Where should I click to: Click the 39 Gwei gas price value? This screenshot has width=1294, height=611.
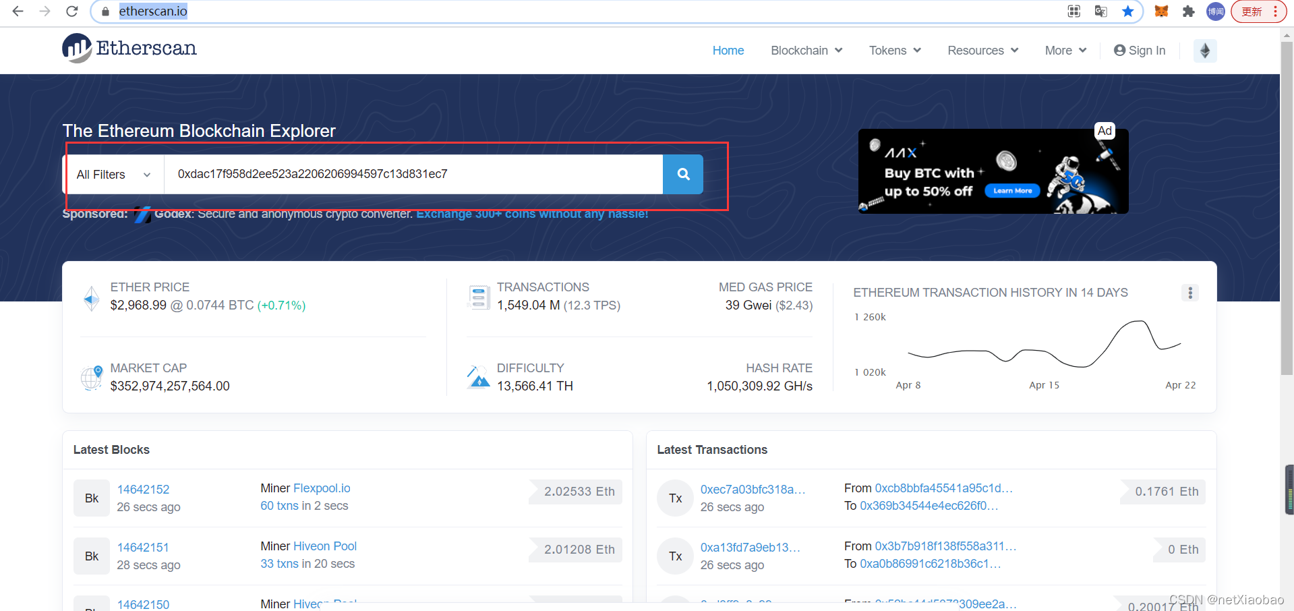click(748, 305)
